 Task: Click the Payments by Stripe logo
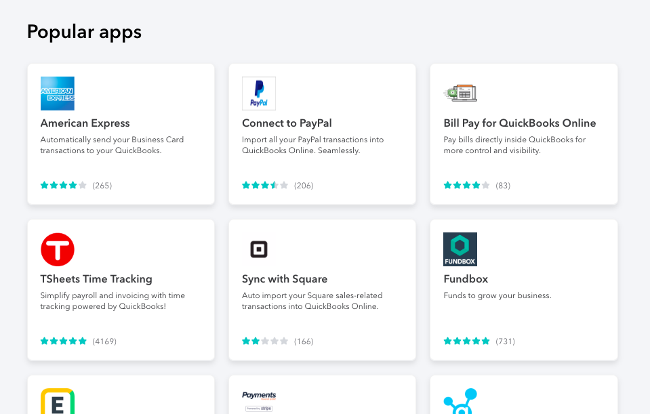[259, 401]
